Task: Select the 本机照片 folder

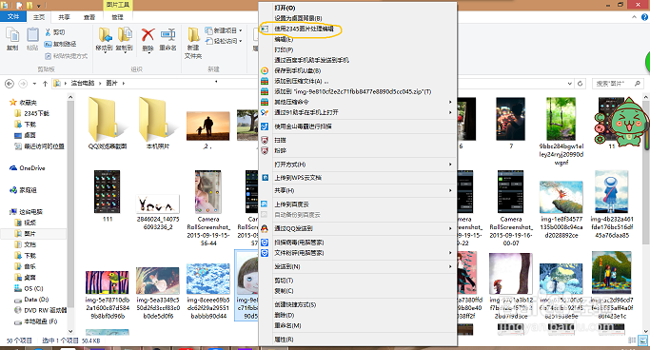Action: tap(158, 123)
